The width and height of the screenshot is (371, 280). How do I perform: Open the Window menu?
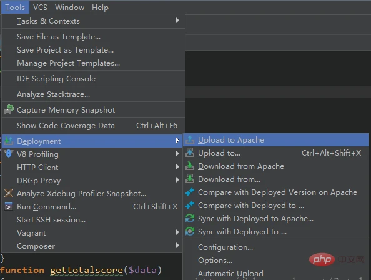click(69, 7)
